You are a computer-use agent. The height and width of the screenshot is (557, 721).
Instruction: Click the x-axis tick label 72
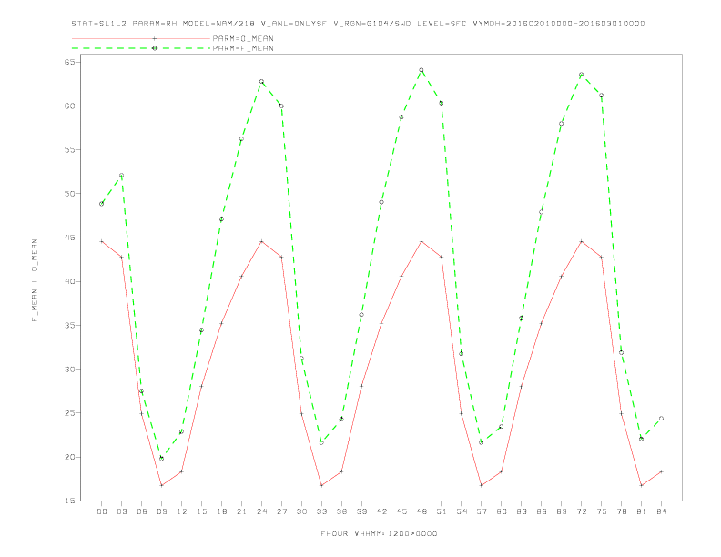[x=581, y=511]
